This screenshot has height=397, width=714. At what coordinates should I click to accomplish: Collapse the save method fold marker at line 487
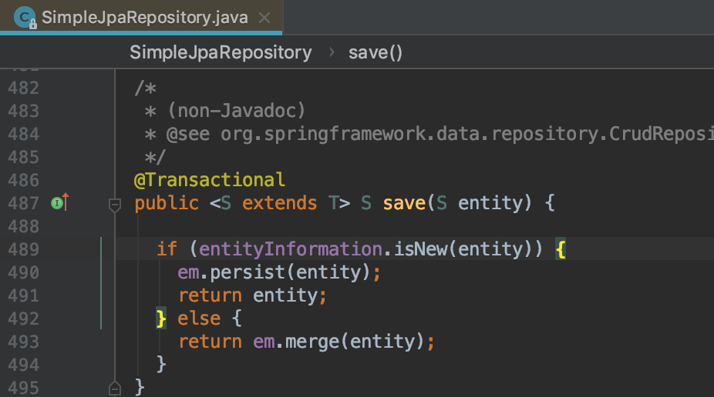tap(115, 205)
